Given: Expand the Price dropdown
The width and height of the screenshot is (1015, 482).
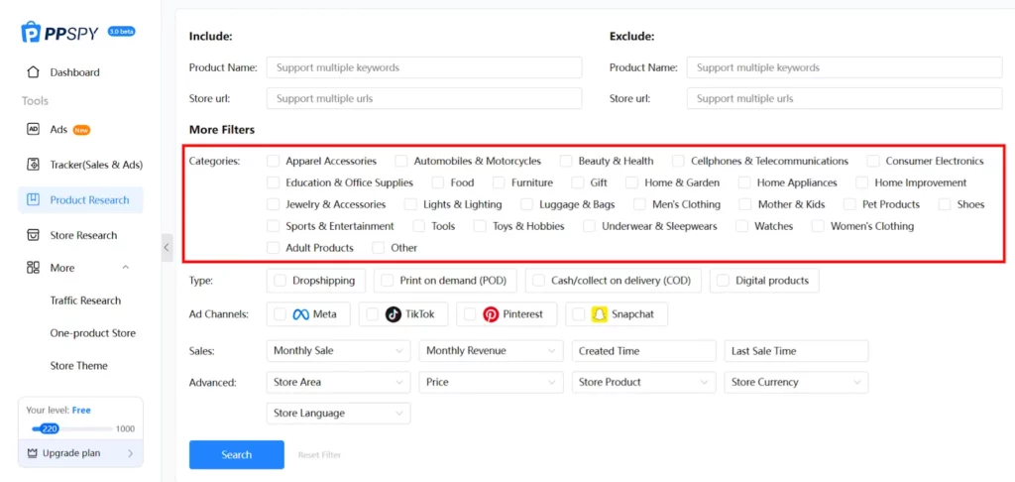Looking at the screenshot, I should [x=492, y=382].
